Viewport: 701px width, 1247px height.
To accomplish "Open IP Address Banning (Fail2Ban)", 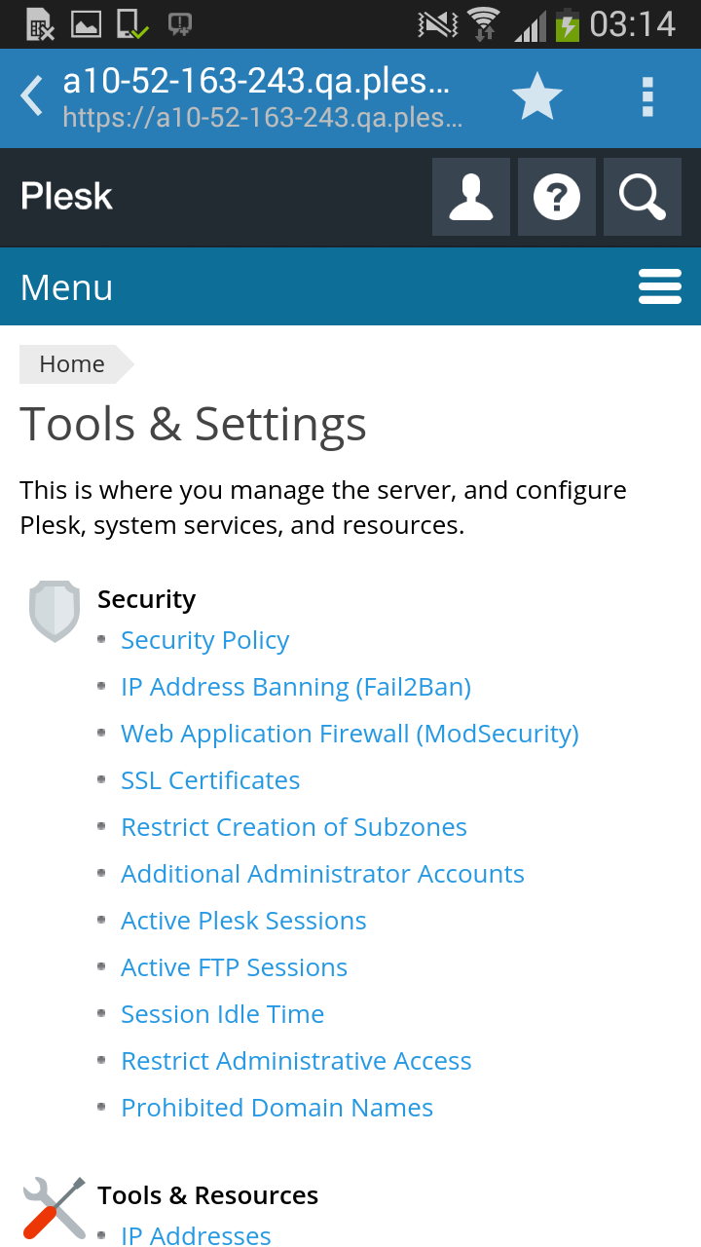I will coord(296,687).
